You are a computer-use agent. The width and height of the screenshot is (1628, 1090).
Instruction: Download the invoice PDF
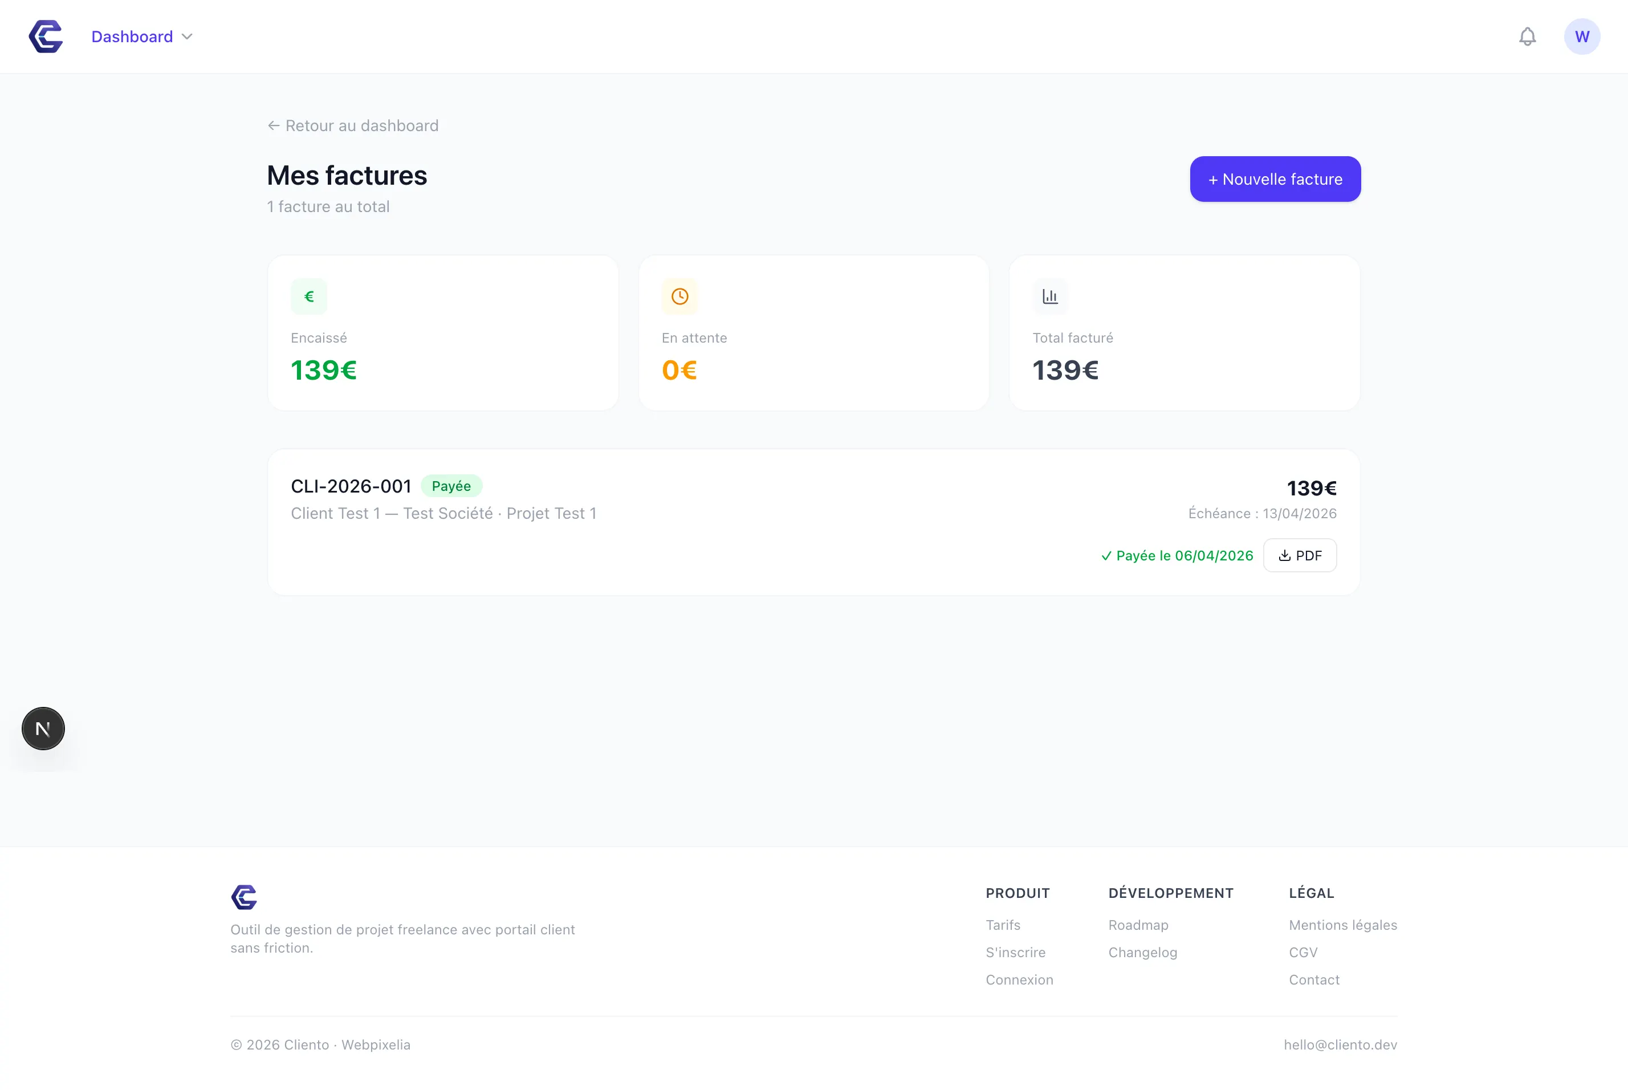click(1300, 555)
